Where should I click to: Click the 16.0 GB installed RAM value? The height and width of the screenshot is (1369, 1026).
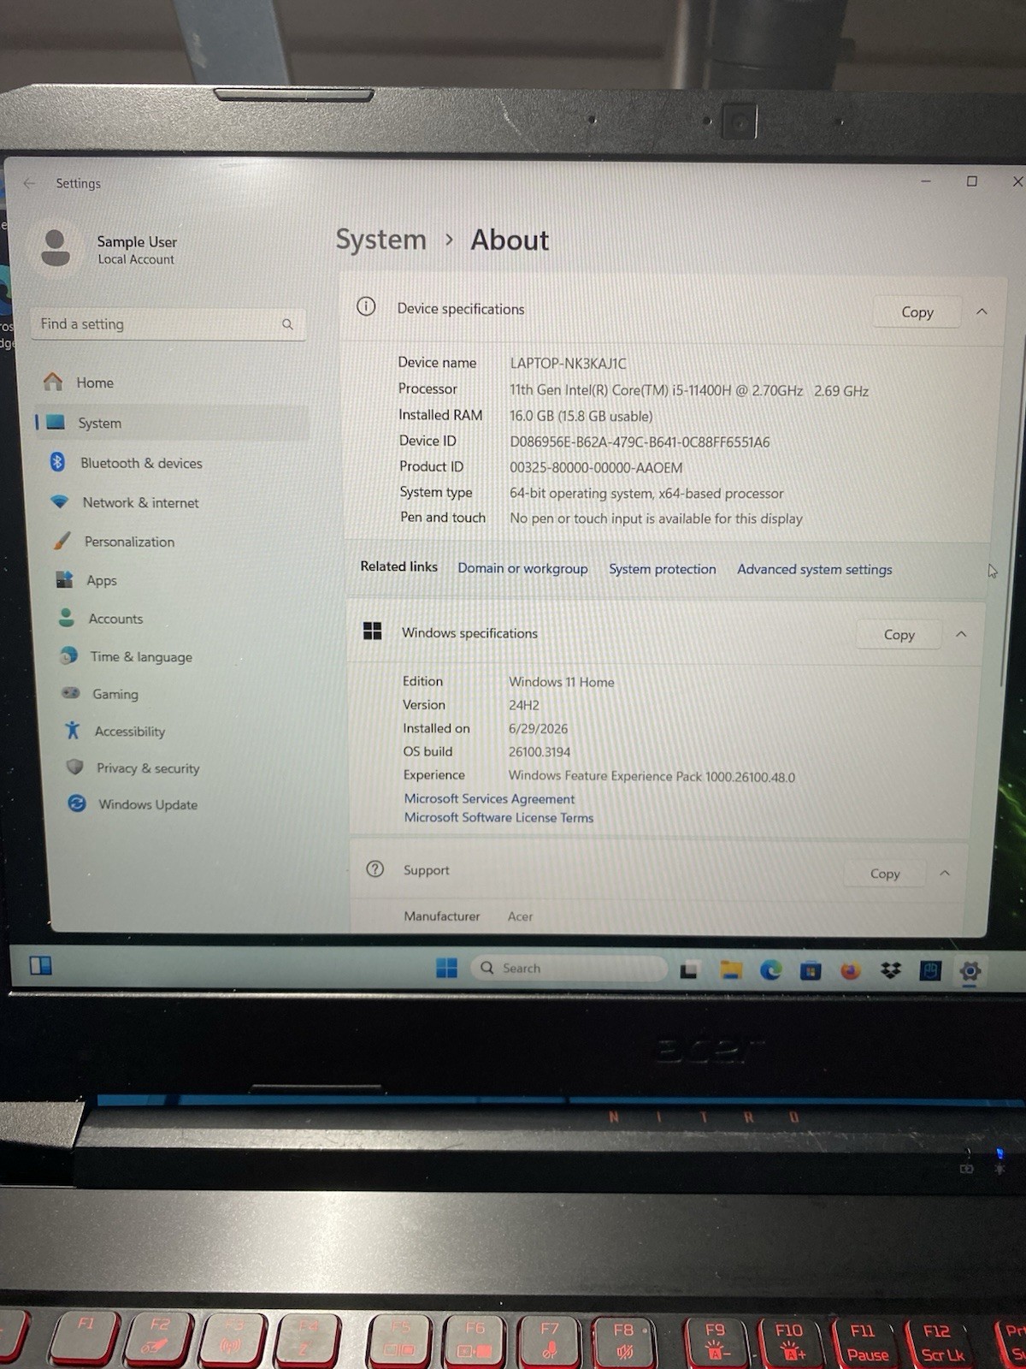tap(581, 416)
